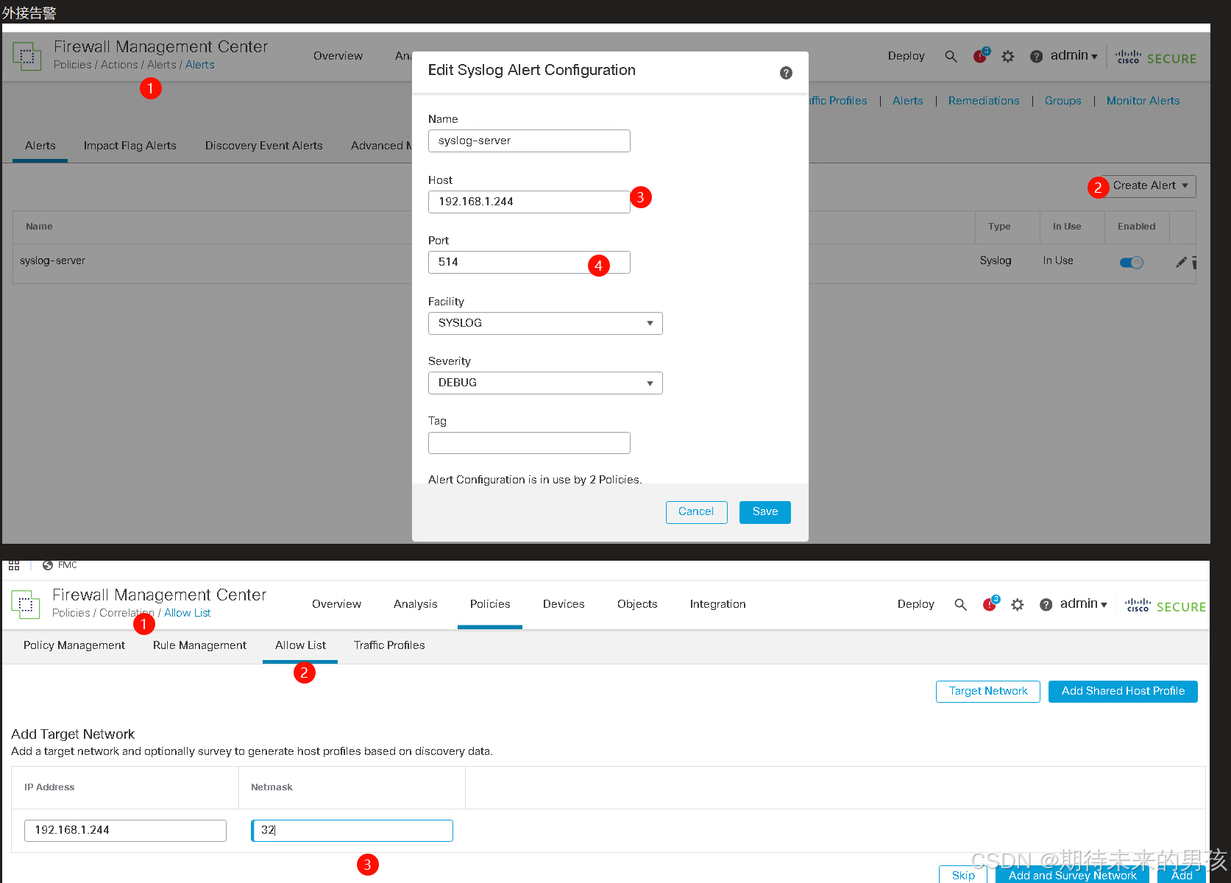Click Deploy in upper header
Viewport: 1231px width, 883px height.
click(906, 56)
